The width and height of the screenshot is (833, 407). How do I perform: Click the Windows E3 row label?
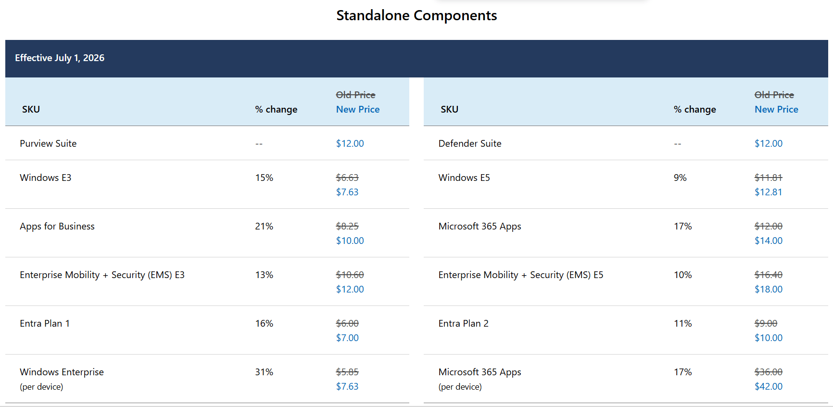pos(46,178)
